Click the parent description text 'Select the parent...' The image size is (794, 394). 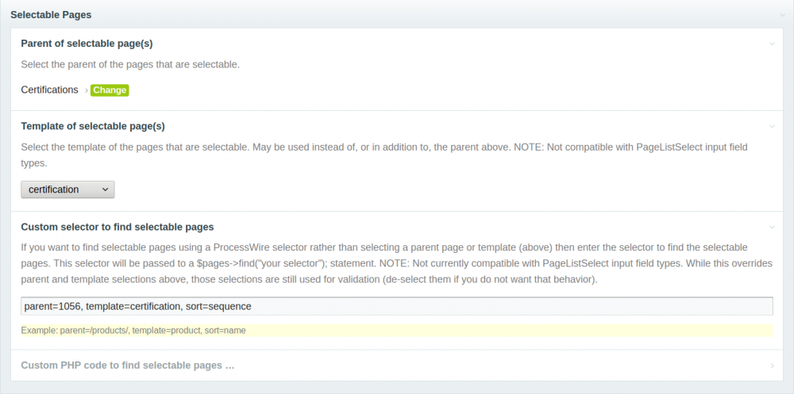point(130,64)
